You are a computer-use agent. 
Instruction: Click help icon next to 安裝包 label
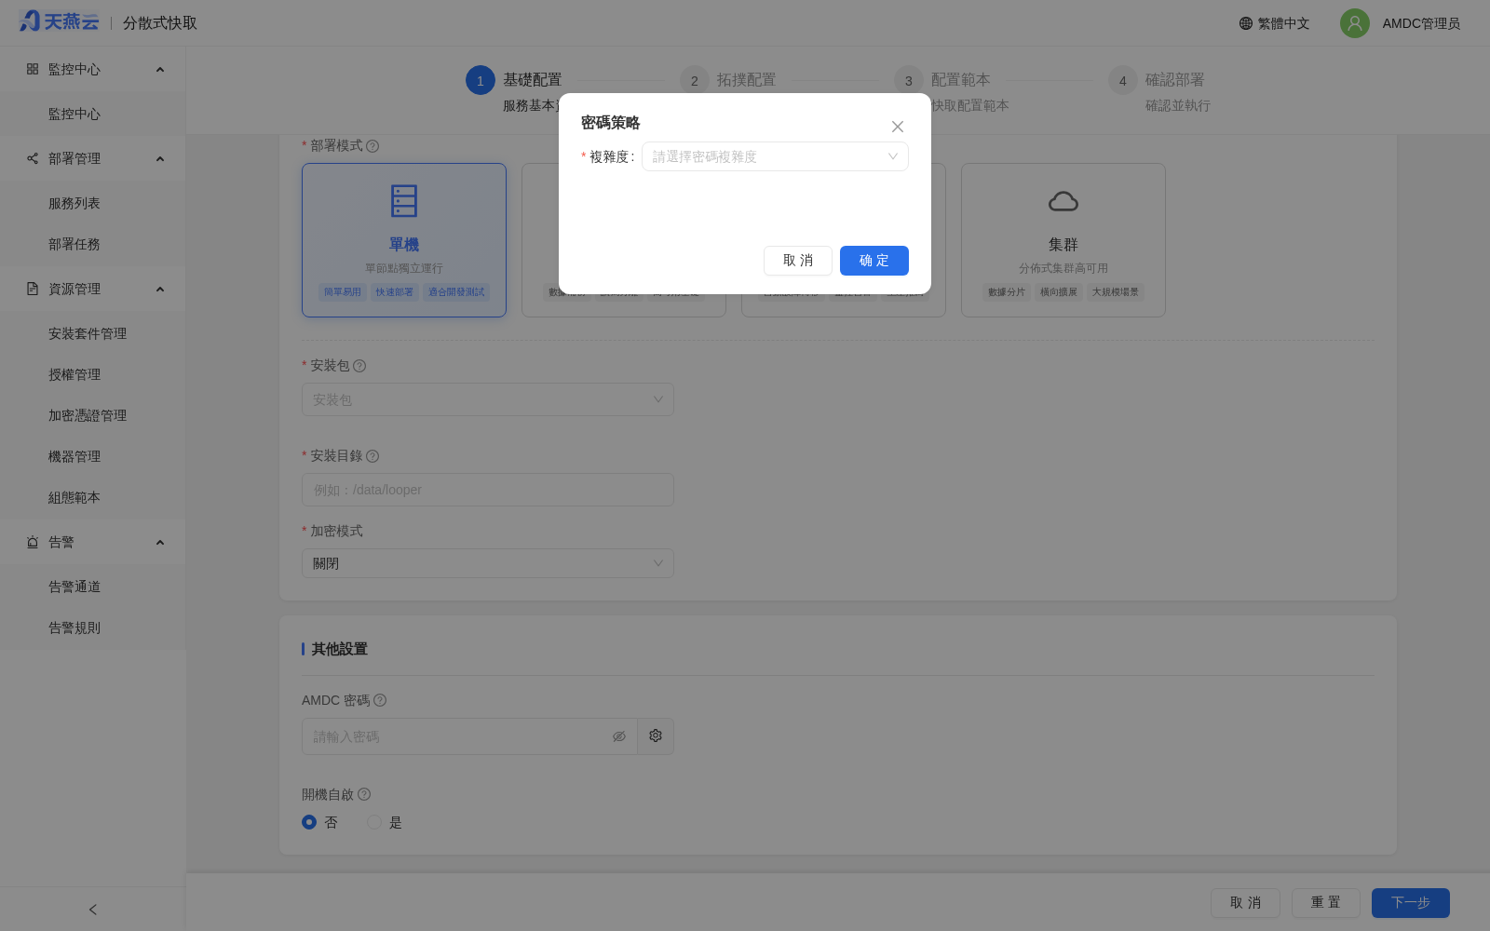click(359, 366)
